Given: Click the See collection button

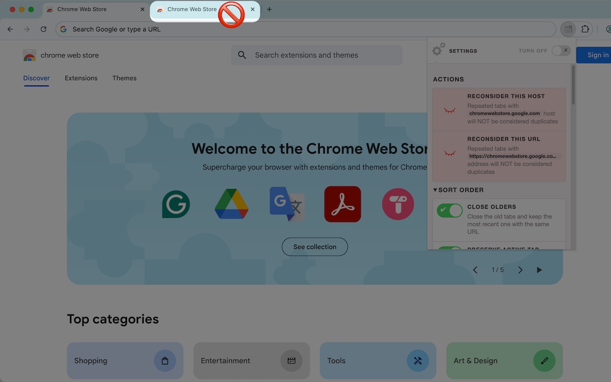Looking at the screenshot, I should click(315, 247).
